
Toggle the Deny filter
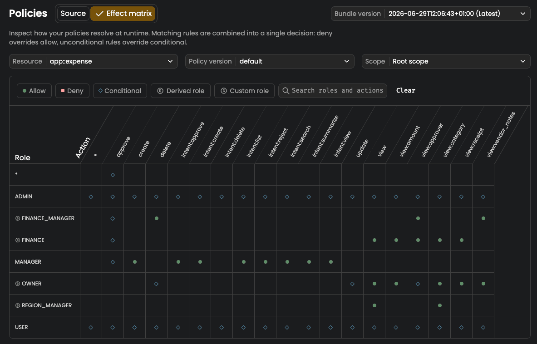click(x=72, y=91)
